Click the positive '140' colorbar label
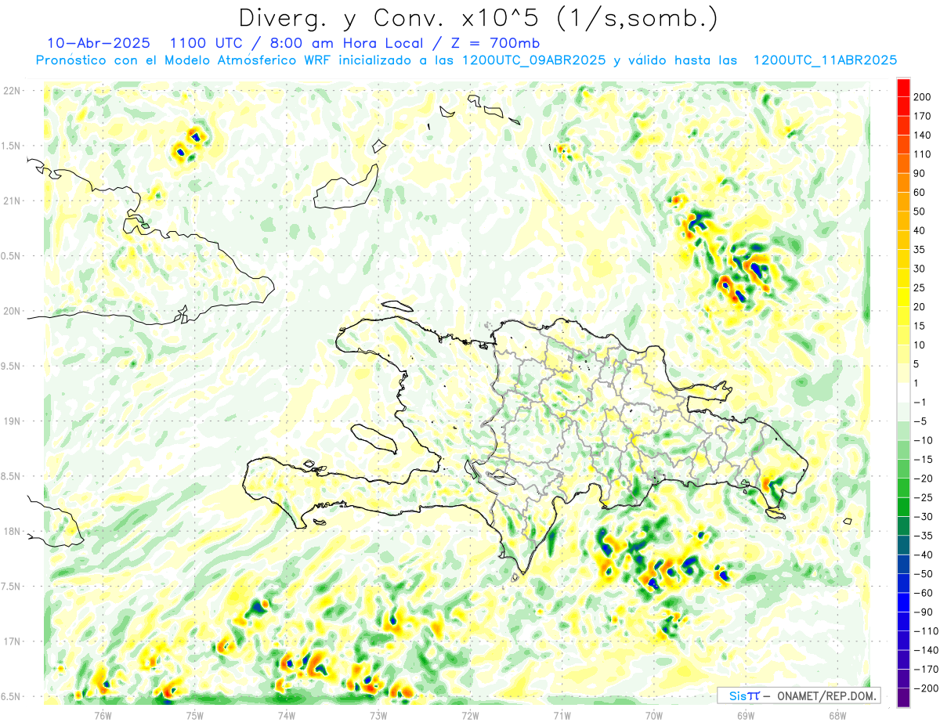Image resolution: width=940 pixels, height=726 pixels. click(923, 135)
